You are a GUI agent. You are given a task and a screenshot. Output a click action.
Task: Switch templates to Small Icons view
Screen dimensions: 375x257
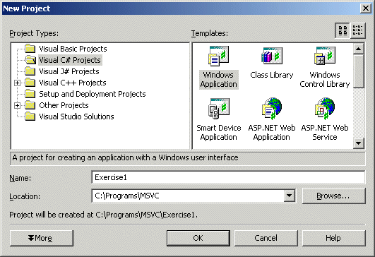click(358, 30)
